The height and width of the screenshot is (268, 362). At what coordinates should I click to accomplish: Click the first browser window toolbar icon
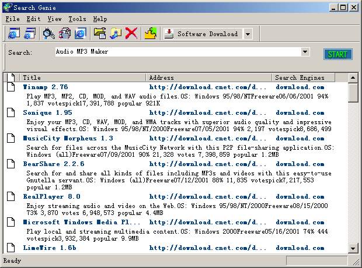click(x=14, y=33)
